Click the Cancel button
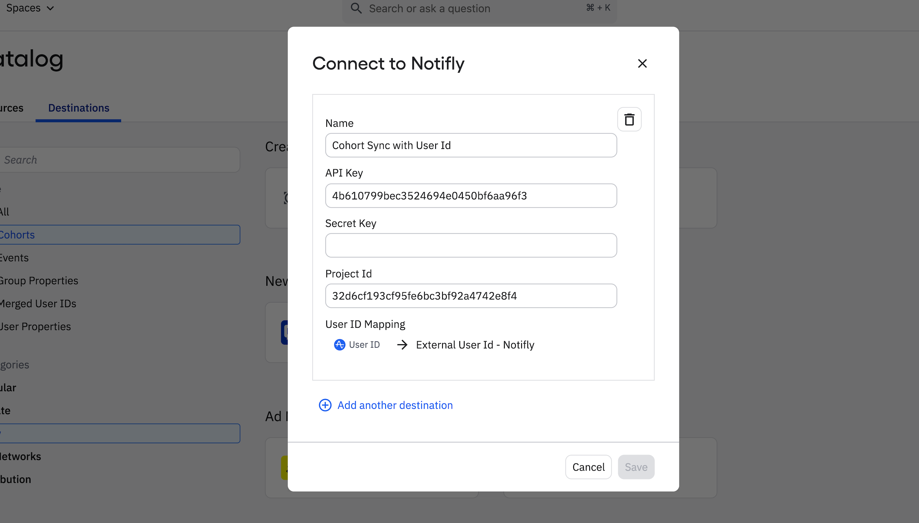Image resolution: width=919 pixels, height=523 pixels. [x=588, y=467]
